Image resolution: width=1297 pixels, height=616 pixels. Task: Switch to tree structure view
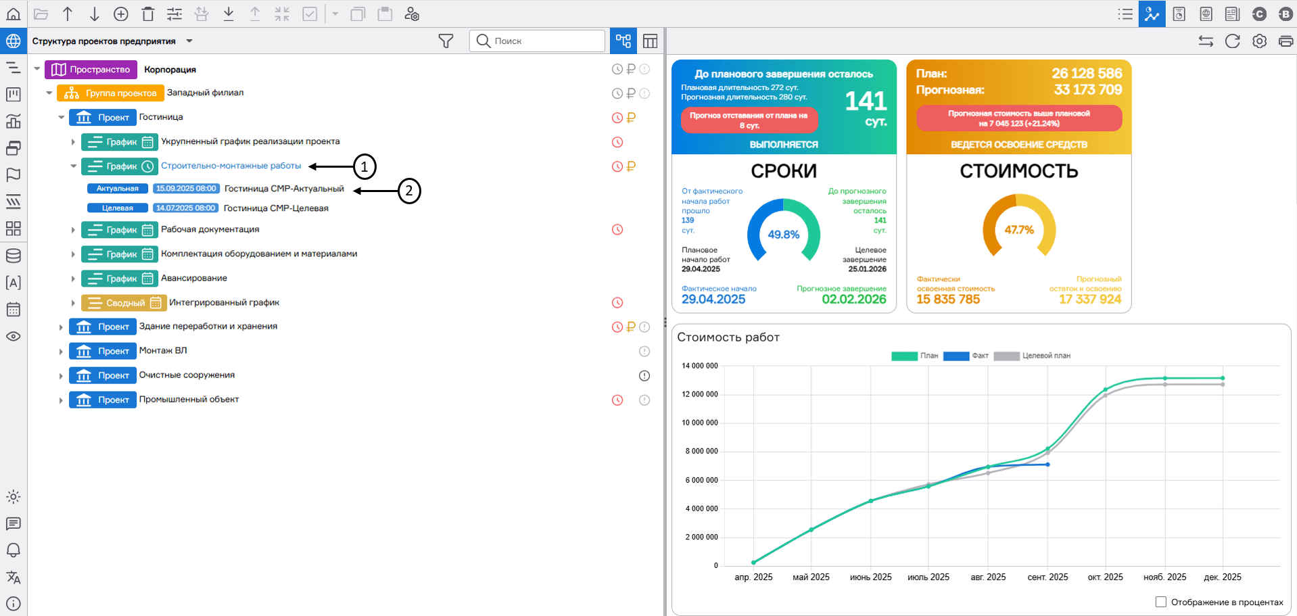(x=623, y=41)
